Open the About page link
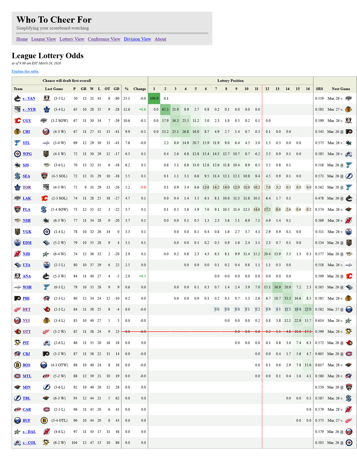 tap(160, 39)
